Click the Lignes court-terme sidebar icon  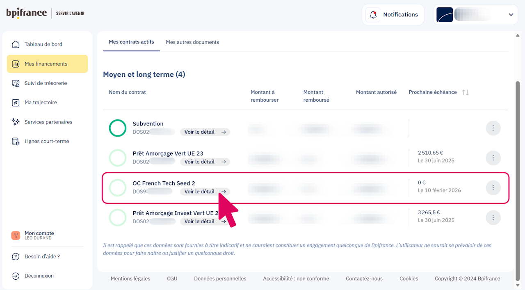[x=16, y=142]
